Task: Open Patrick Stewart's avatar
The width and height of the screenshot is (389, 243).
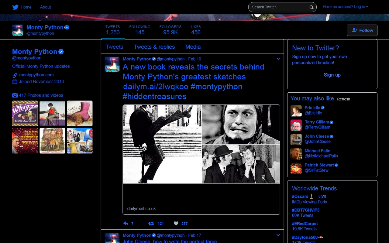Action: click(296, 168)
